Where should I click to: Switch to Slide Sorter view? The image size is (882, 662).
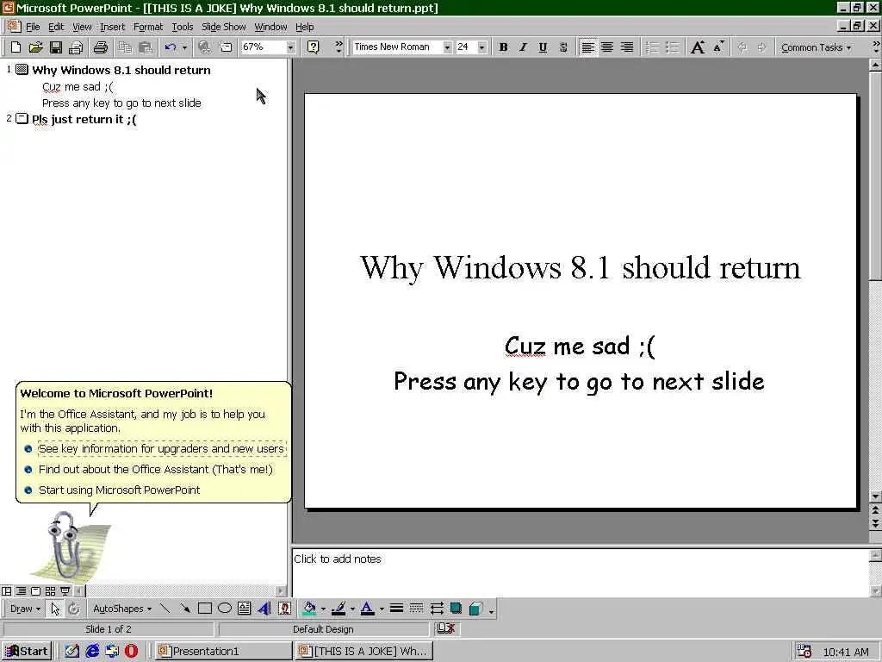click(50, 590)
